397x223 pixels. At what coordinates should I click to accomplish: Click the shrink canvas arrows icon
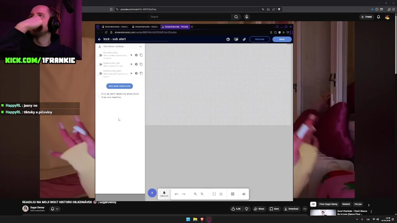point(221,194)
